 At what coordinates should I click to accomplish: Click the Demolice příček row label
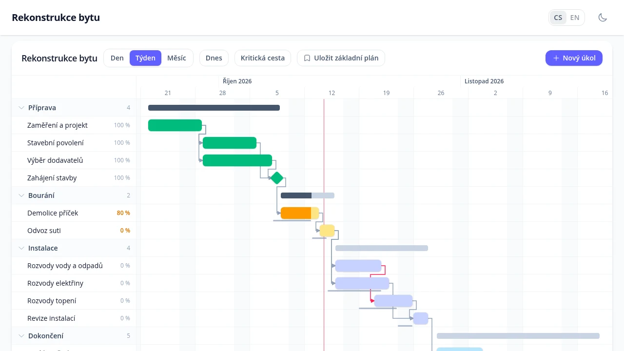[x=53, y=213]
